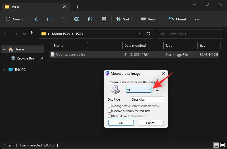Screen dimensions: 227x149
Task: Click the Rename icon in toolbar
Action: tap(77, 19)
